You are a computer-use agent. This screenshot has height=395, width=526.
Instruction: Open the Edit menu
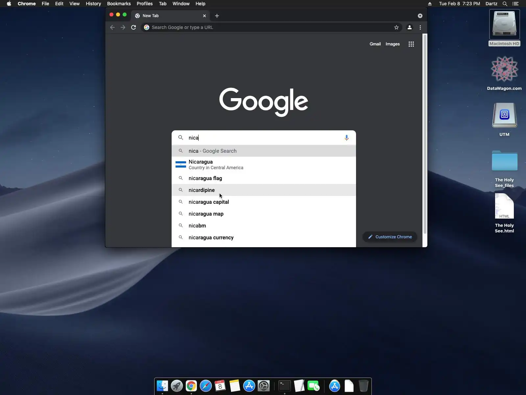(x=59, y=4)
